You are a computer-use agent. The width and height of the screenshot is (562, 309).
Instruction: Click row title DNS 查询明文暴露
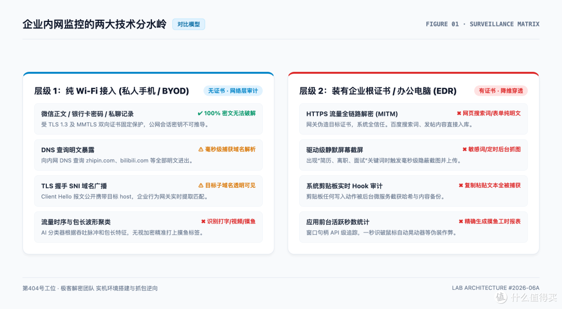click(x=68, y=150)
